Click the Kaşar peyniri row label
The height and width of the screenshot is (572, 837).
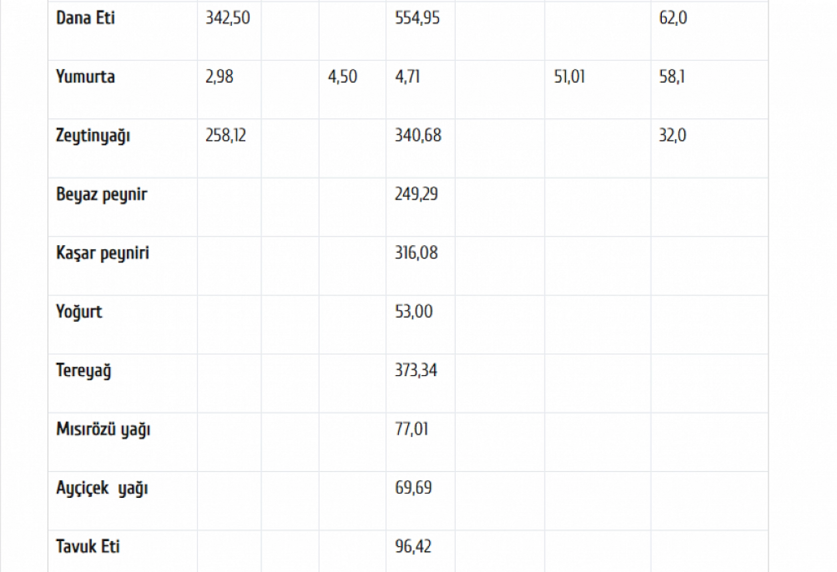pos(103,253)
